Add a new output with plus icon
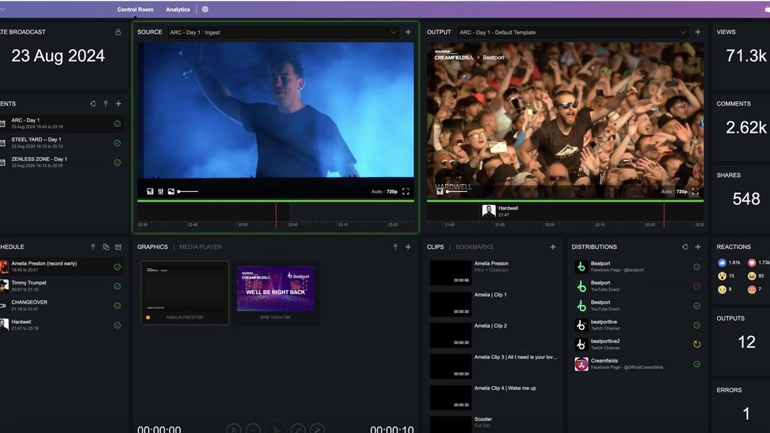The height and width of the screenshot is (433, 770). pyautogui.click(x=698, y=32)
